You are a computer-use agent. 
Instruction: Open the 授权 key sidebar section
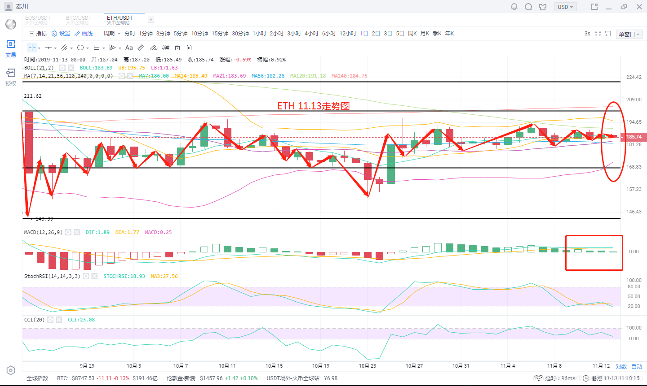tap(11, 77)
